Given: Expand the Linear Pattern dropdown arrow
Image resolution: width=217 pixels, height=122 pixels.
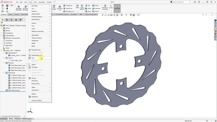Looking at the screenshot, I should click(82, 12).
